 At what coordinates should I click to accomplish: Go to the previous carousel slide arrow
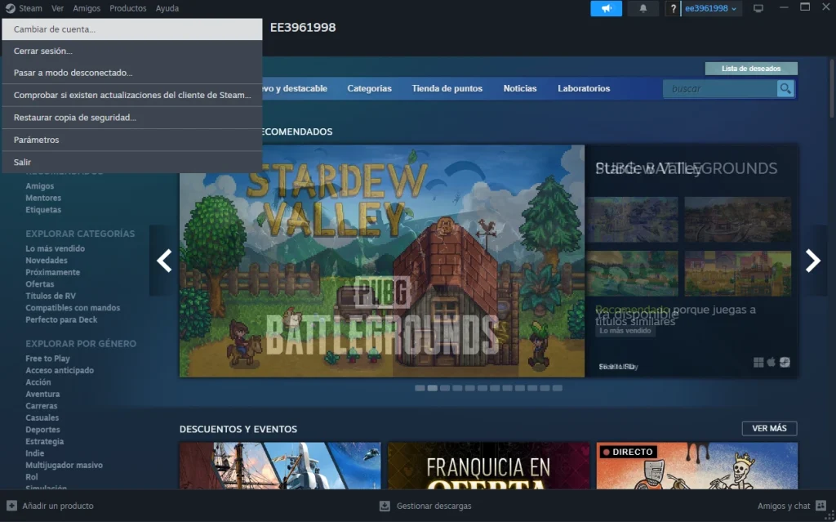[164, 261]
